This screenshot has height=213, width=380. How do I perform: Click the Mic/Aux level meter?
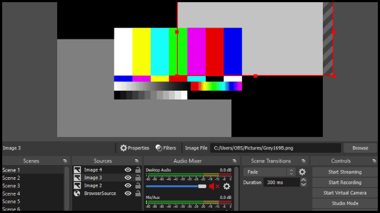tap(189, 202)
